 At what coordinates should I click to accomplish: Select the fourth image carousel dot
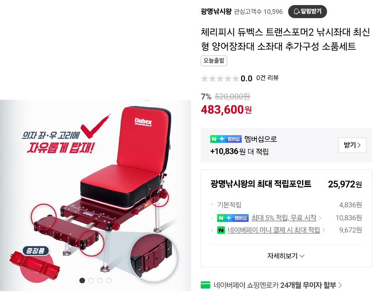tap(109, 281)
